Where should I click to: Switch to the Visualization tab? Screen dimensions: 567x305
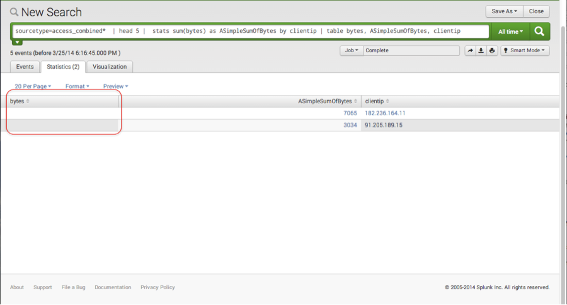110,67
